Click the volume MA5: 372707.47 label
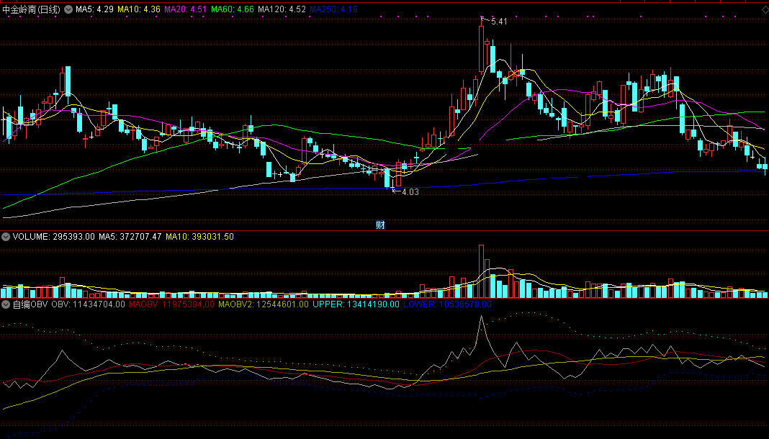The height and width of the screenshot is (439, 769). pyautogui.click(x=130, y=237)
